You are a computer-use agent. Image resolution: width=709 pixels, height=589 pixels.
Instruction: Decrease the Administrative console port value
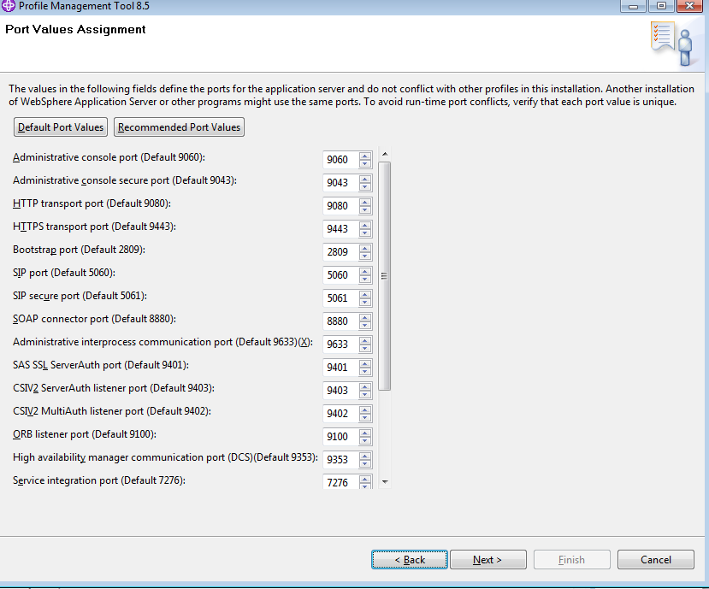[365, 163]
